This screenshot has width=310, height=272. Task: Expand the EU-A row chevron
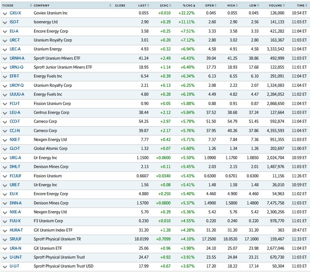coord(5,32)
